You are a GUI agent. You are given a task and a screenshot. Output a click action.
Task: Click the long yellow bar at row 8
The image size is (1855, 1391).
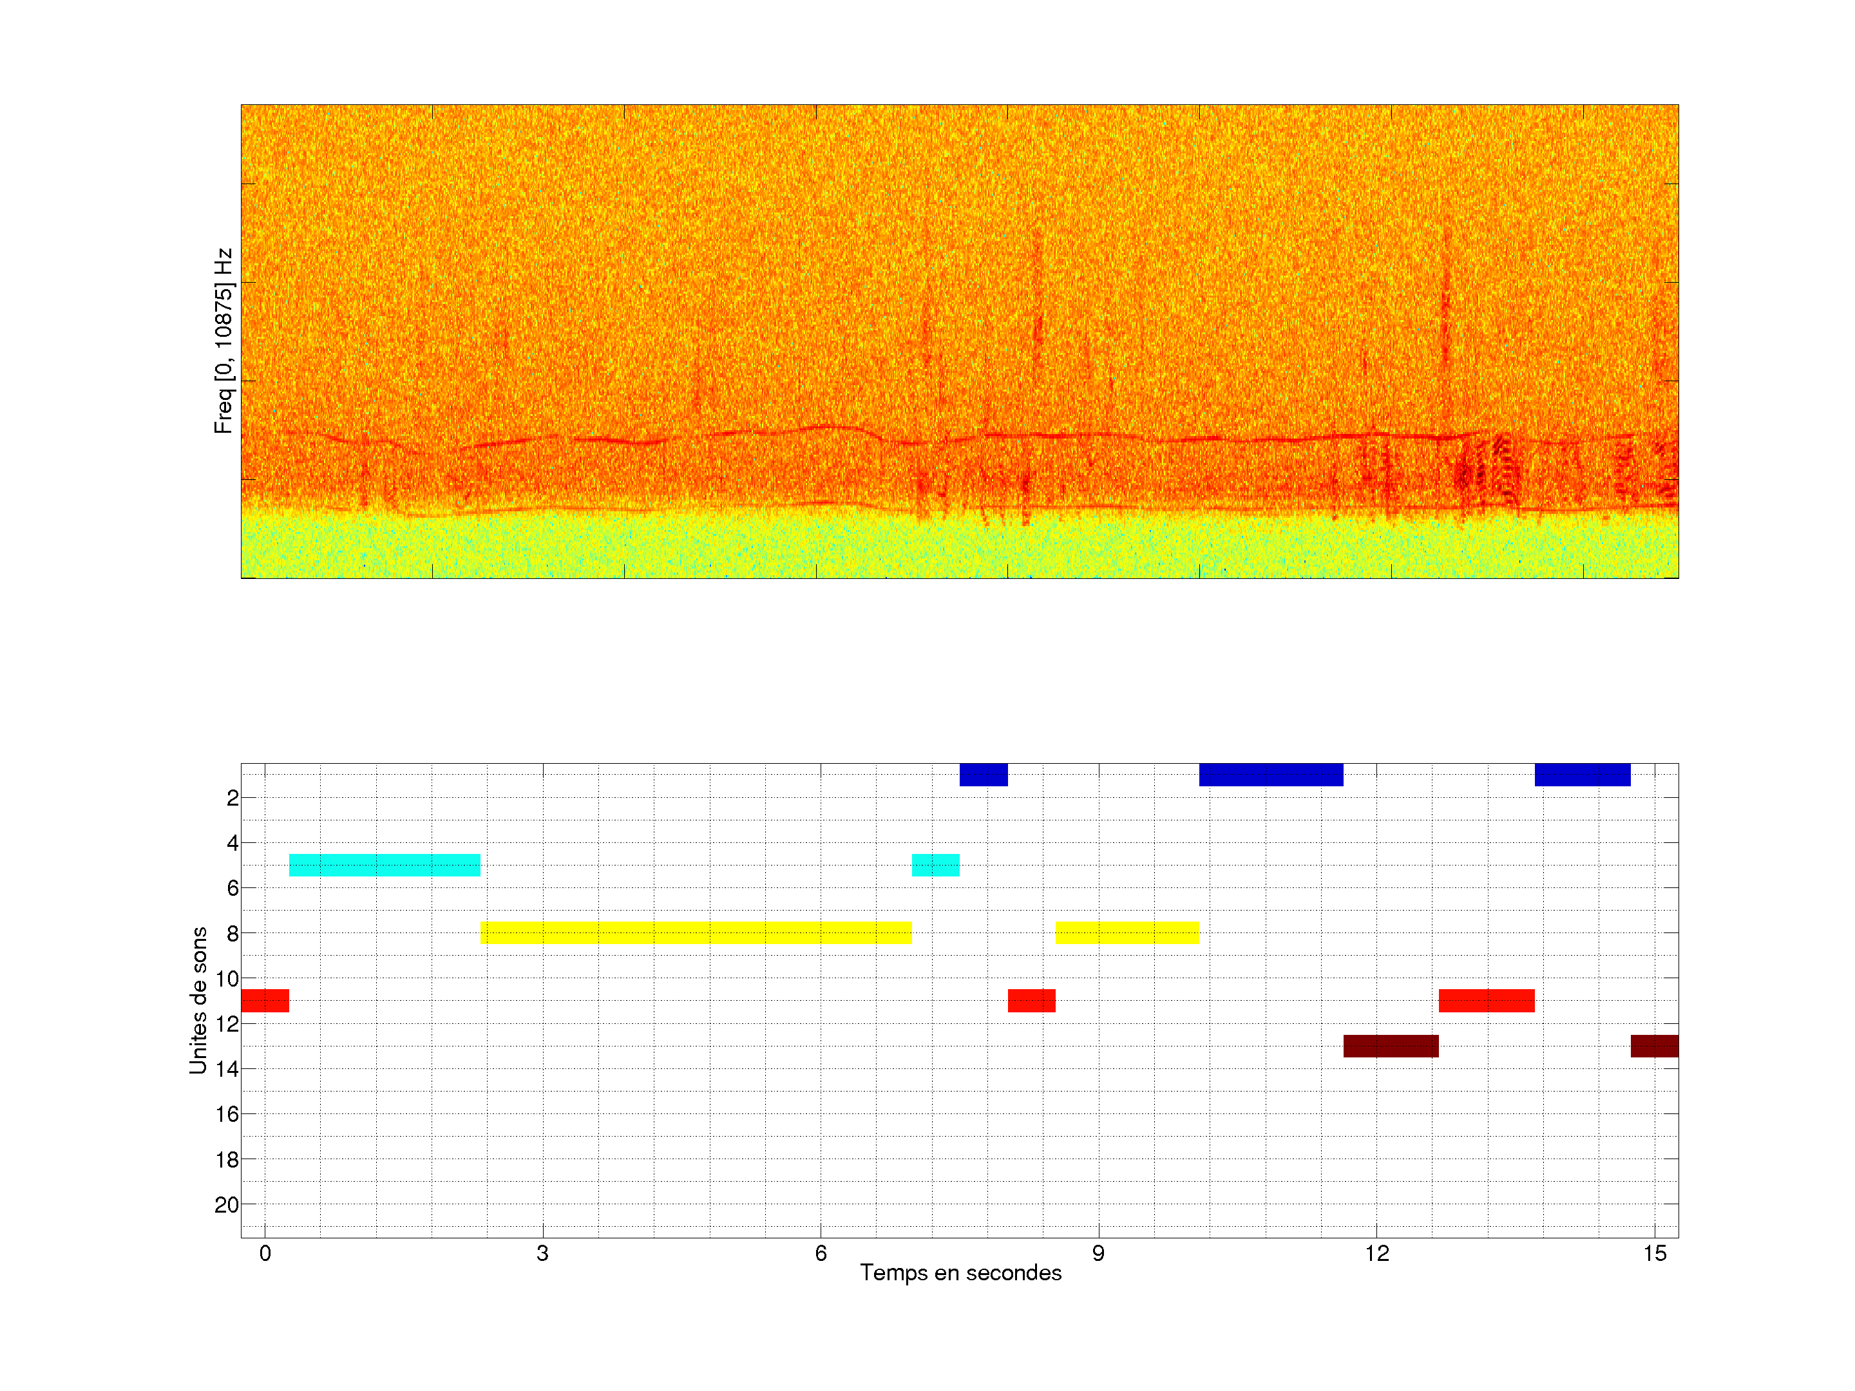pyautogui.click(x=695, y=932)
